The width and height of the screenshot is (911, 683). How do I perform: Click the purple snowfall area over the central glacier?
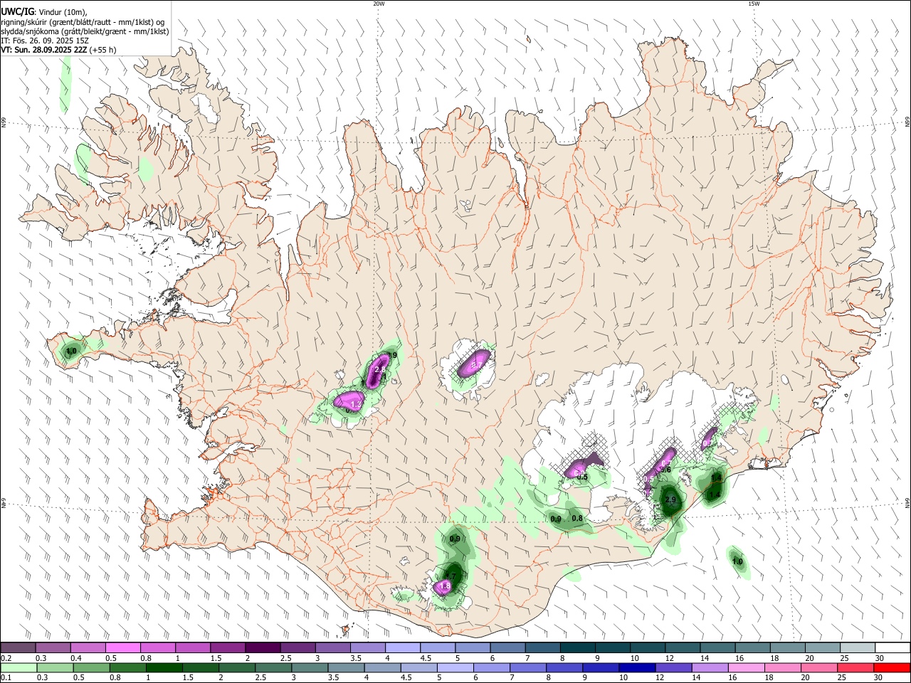473,364
